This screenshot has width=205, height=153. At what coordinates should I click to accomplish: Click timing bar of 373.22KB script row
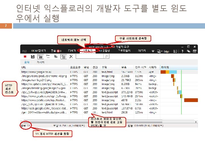(x=179, y=92)
